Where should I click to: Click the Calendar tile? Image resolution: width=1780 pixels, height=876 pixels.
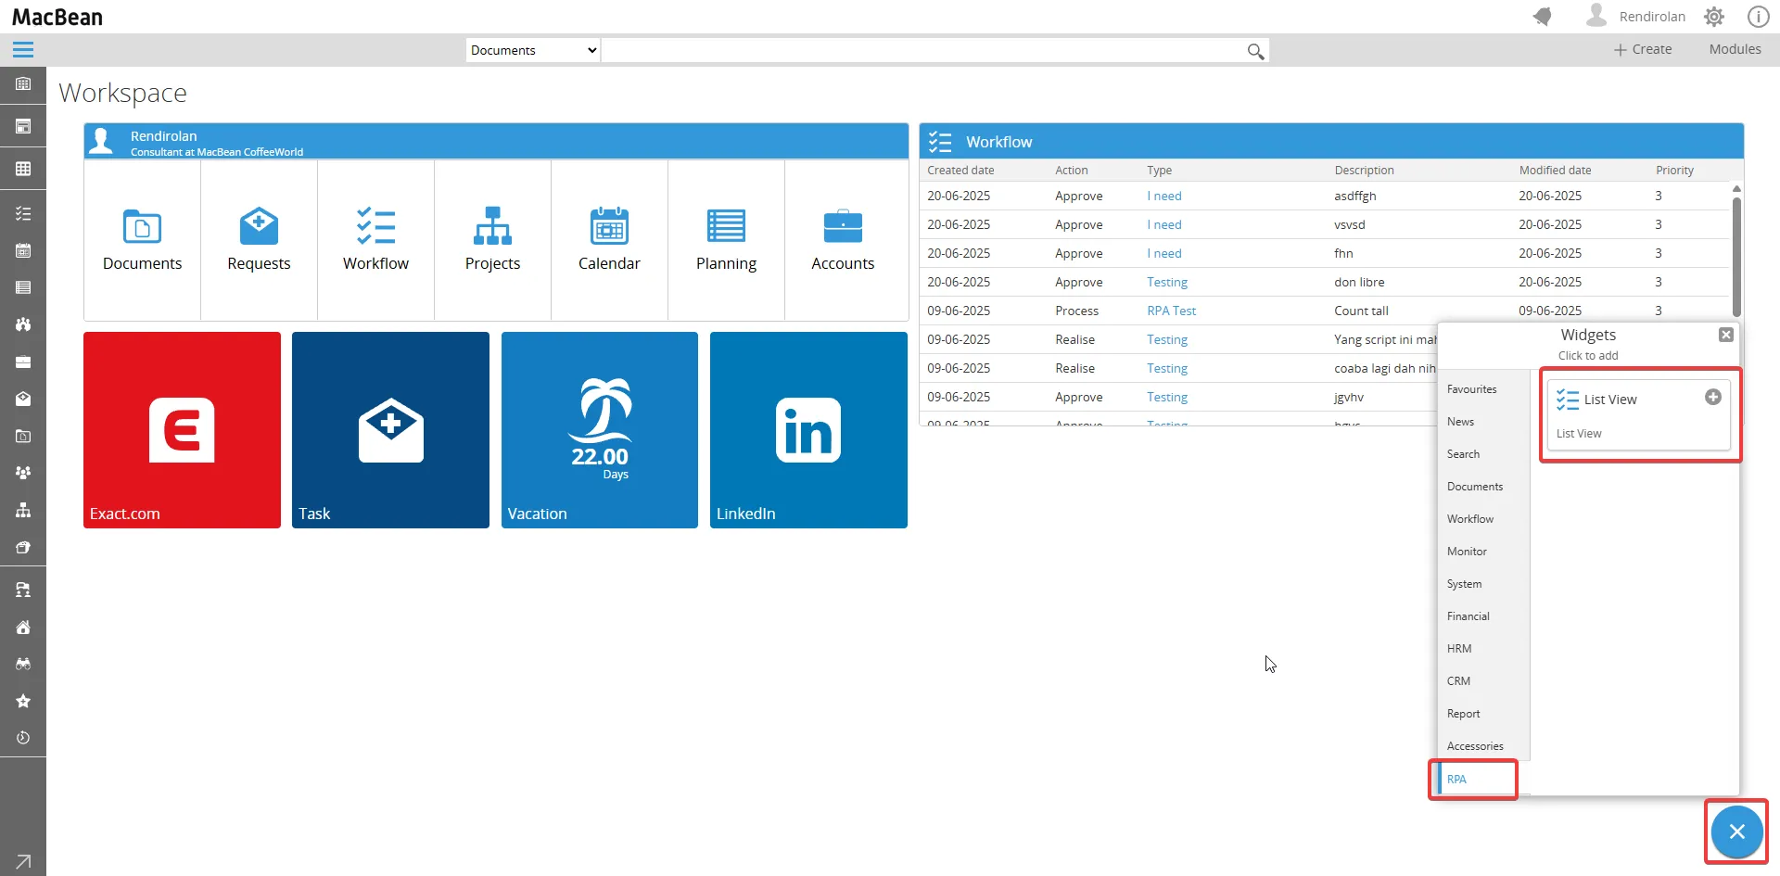click(609, 239)
